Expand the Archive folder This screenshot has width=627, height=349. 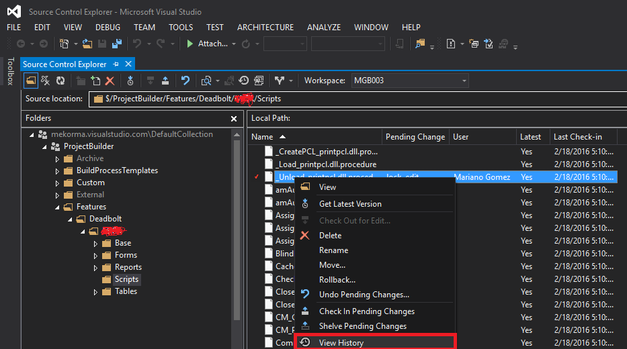(57, 159)
